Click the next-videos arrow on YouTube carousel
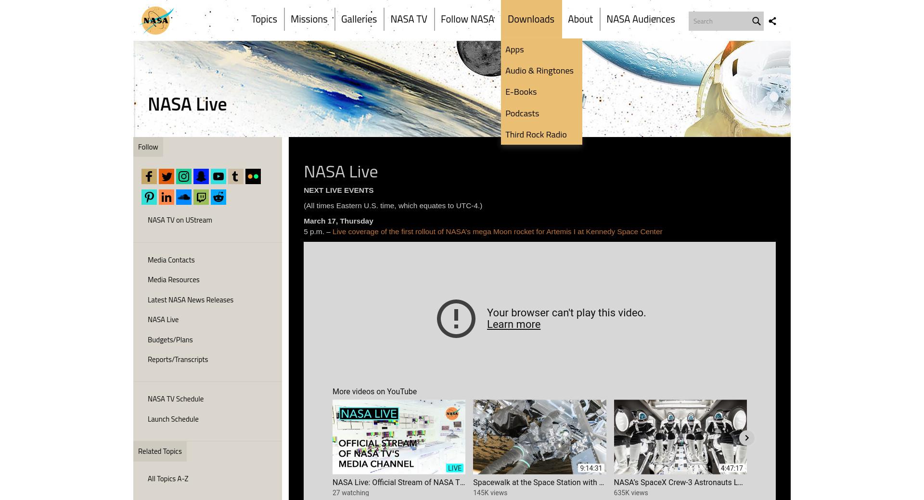Screen dimensions: 924x500 pos(746,438)
